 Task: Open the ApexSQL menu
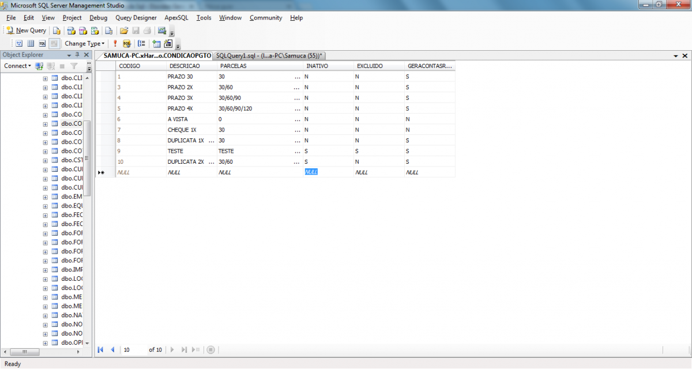pos(176,18)
